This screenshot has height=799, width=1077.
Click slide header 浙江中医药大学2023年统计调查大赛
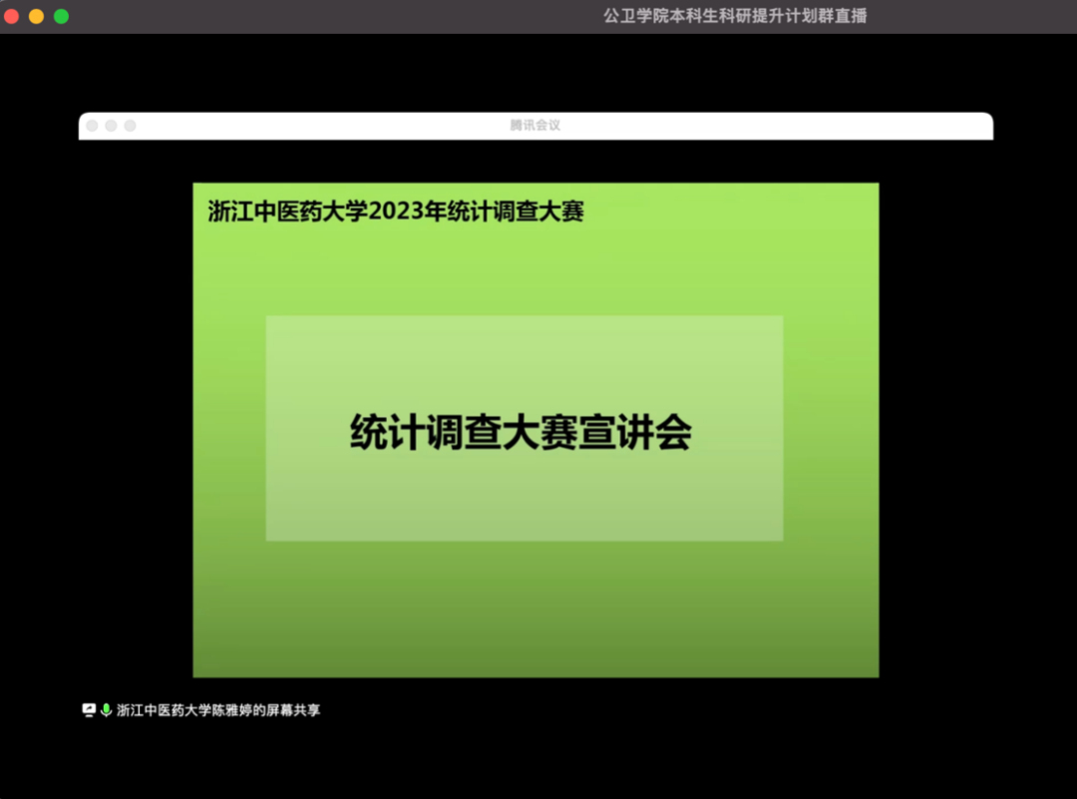tap(395, 211)
